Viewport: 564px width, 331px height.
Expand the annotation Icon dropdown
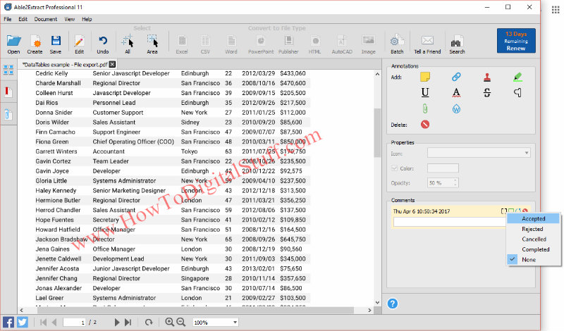pyautogui.click(x=479, y=153)
